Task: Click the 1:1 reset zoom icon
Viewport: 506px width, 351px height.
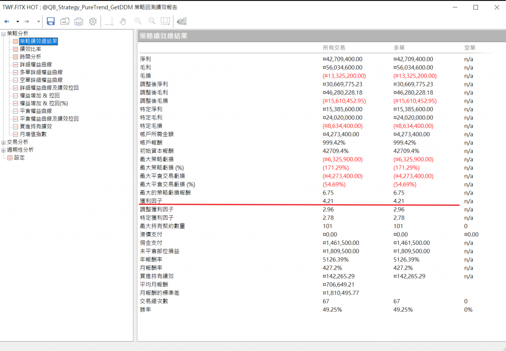Action: (x=166, y=21)
